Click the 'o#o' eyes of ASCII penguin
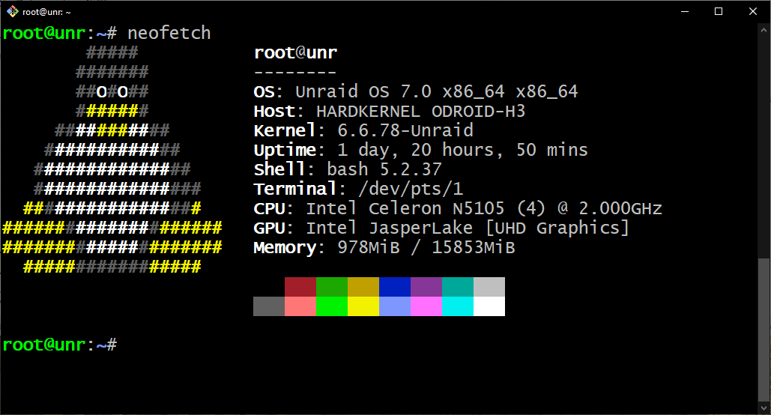This screenshot has width=771, height=415. point(112,91)
